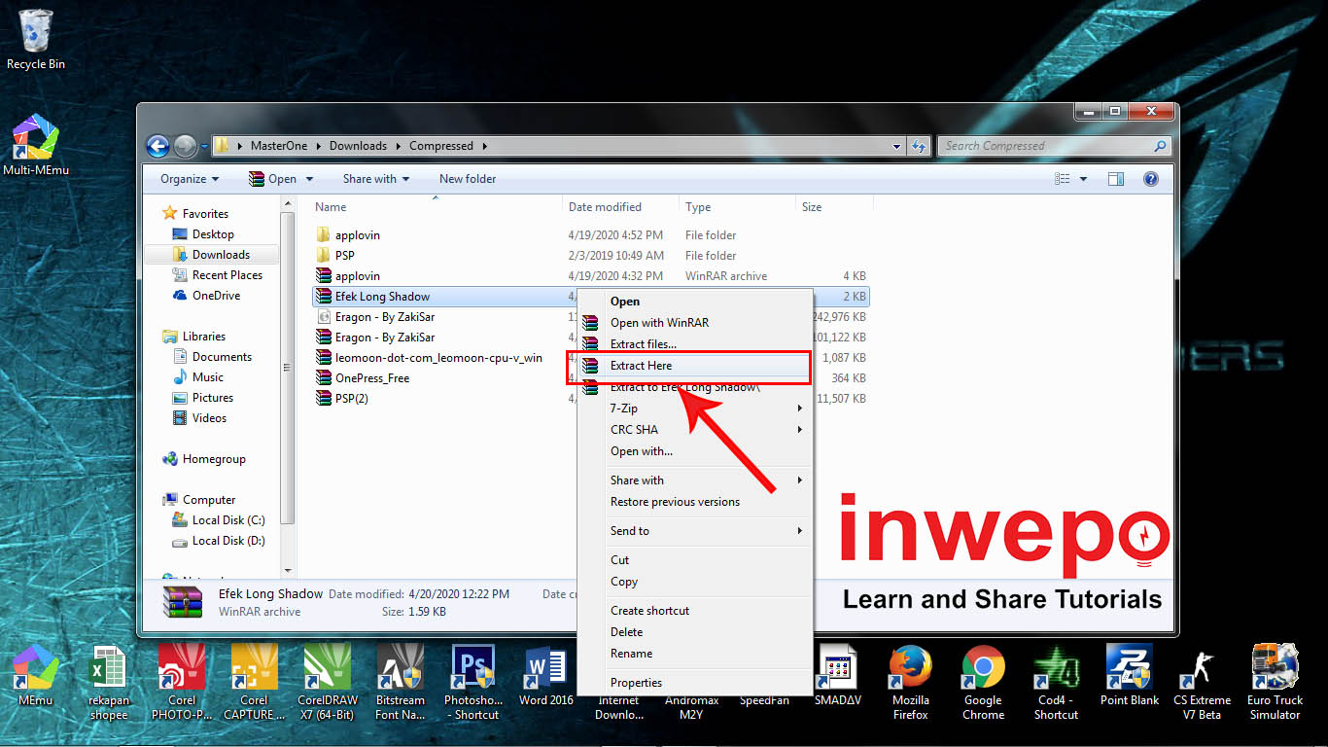Sort files by Date modified column
The image size is (1328, 747).
[605, 207]
